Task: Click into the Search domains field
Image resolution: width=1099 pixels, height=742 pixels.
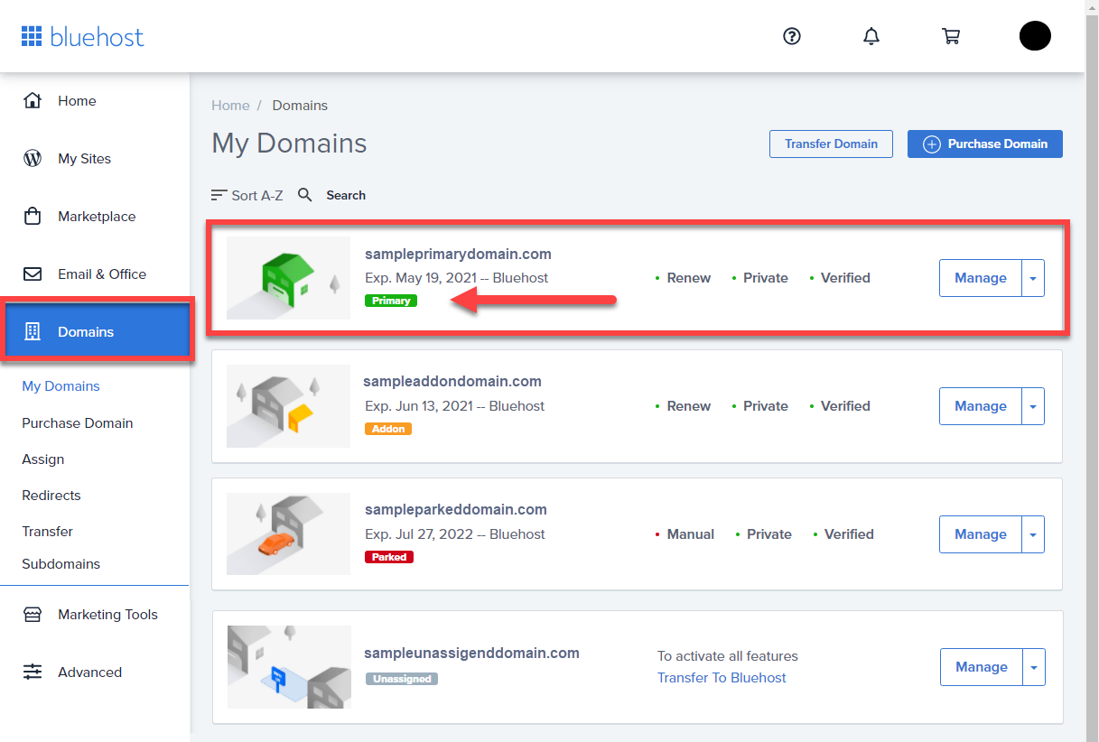Action: point(346,195)
